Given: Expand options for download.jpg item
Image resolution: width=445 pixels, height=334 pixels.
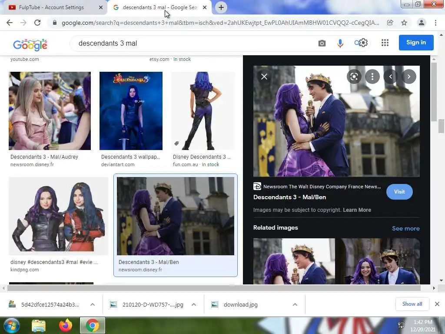Looking at the screenshot, I should point(295,304).
